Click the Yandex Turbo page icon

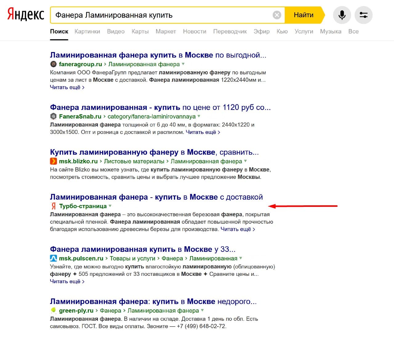(x=53, y=206)
